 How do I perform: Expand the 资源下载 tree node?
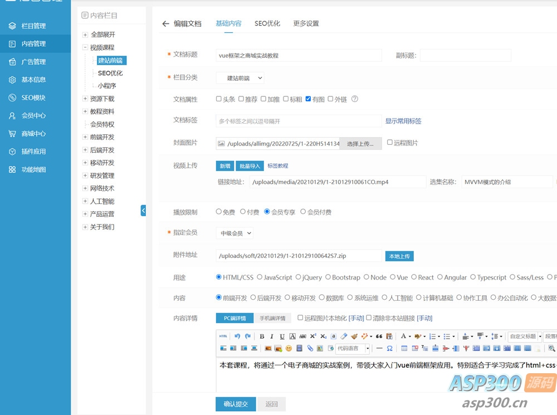tap(85, 99)
